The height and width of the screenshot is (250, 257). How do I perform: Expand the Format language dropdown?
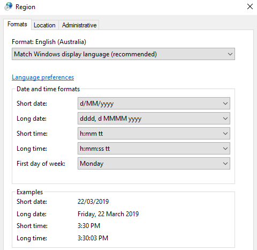pyautogui.click(x=123, y=54)
